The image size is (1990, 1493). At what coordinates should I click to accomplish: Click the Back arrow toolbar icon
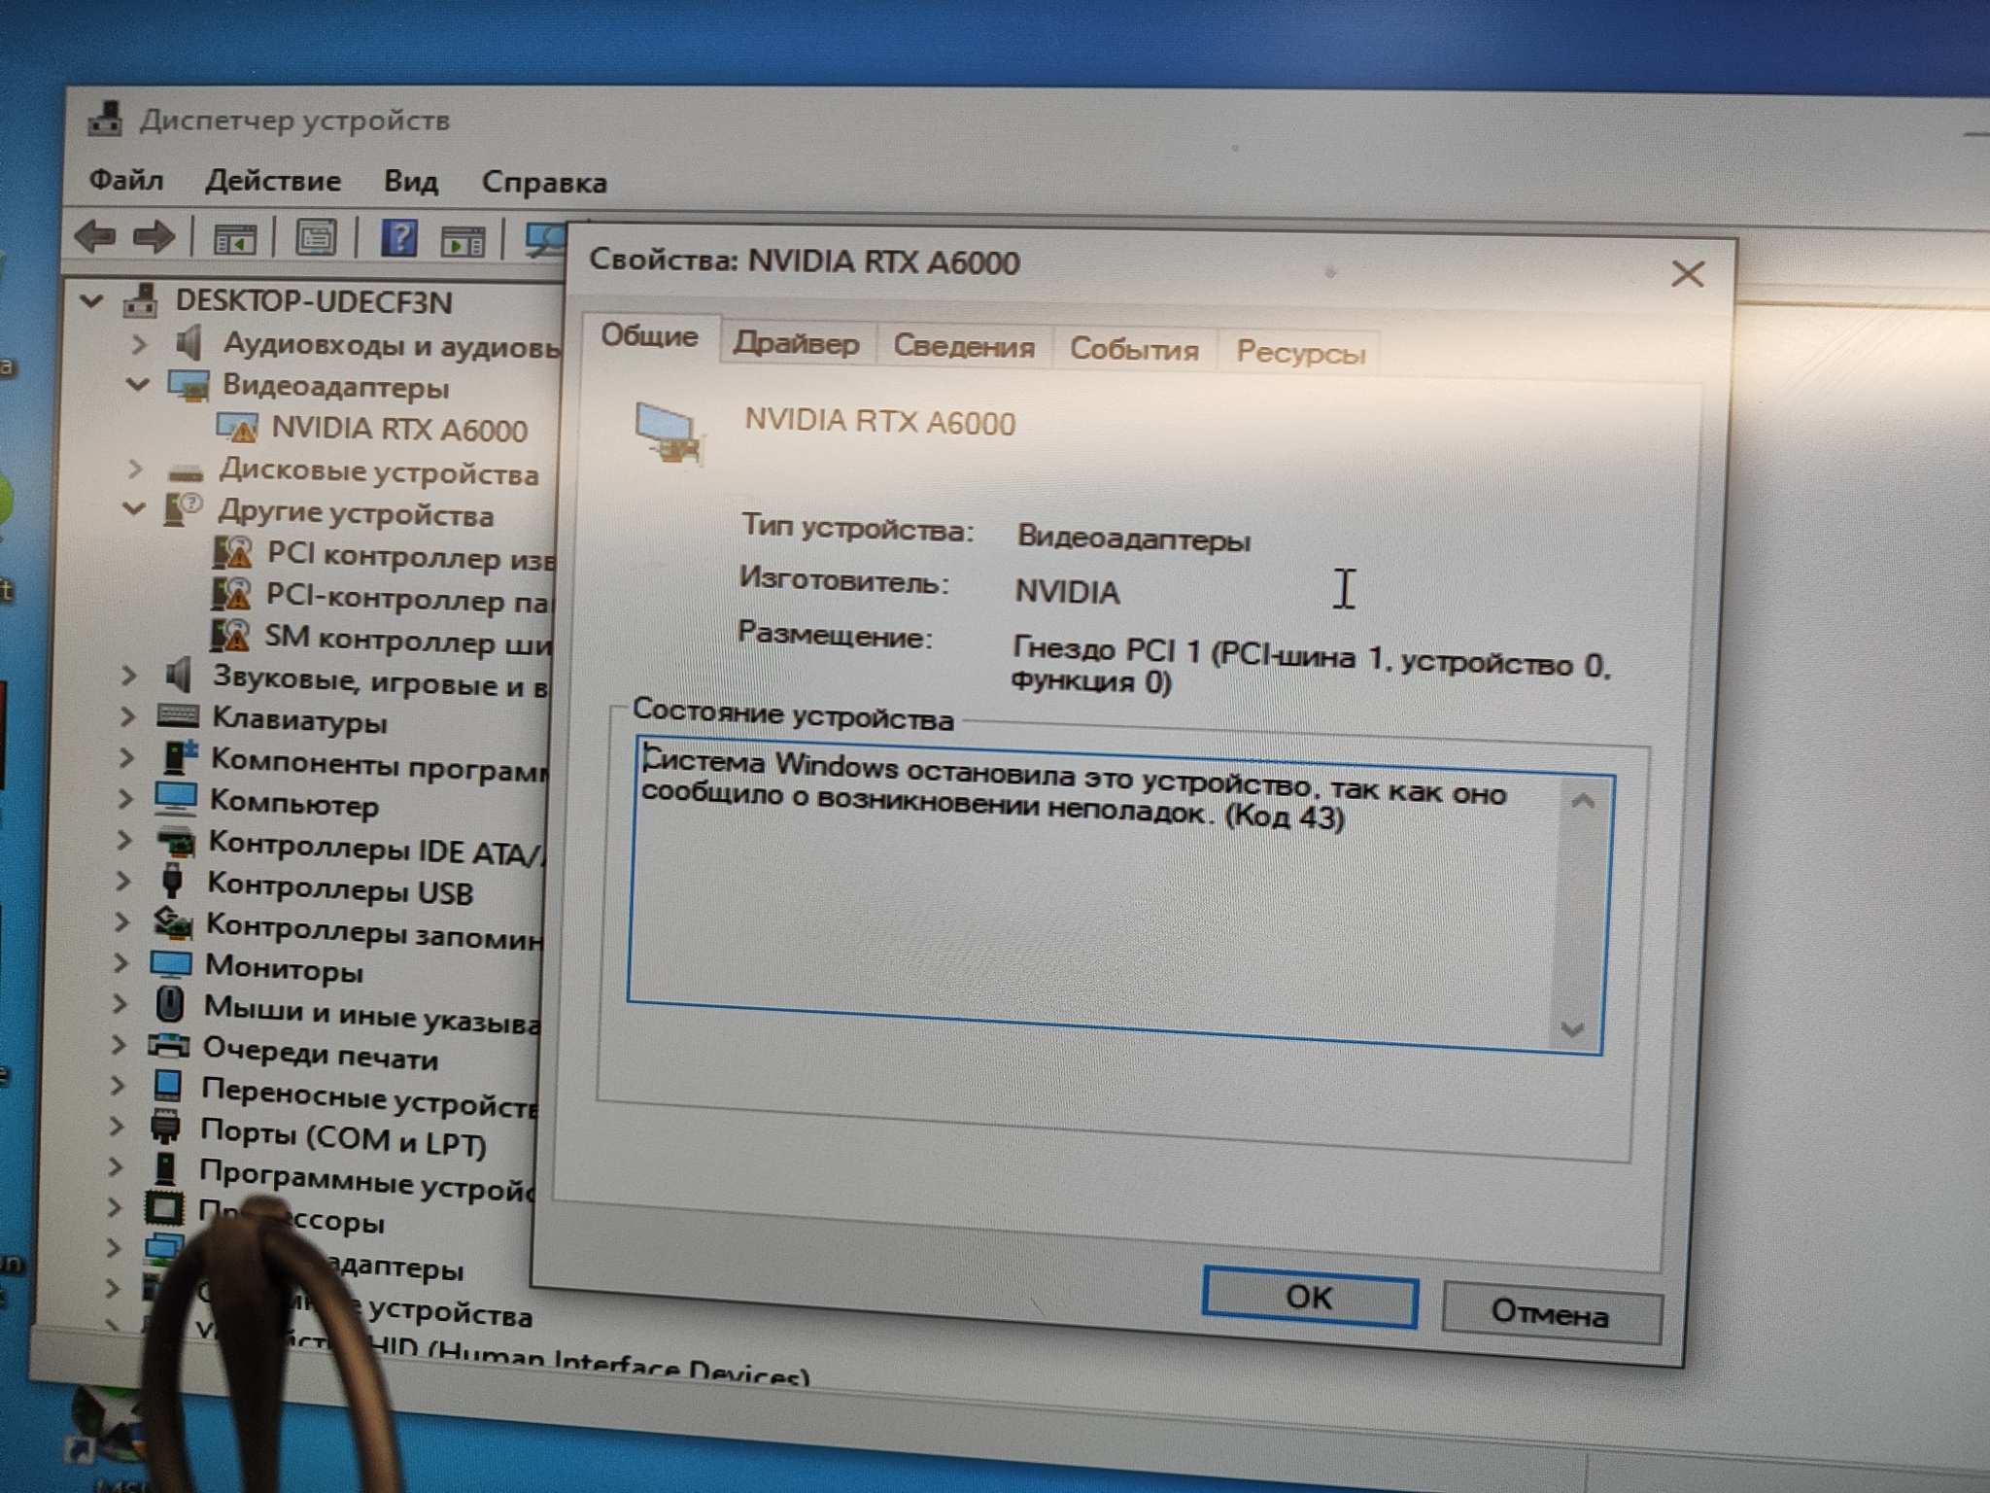(94, 235)
